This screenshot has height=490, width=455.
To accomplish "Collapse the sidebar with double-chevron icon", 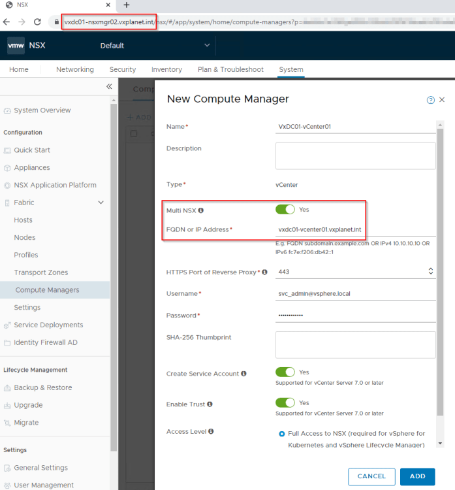I will point(109,86).
